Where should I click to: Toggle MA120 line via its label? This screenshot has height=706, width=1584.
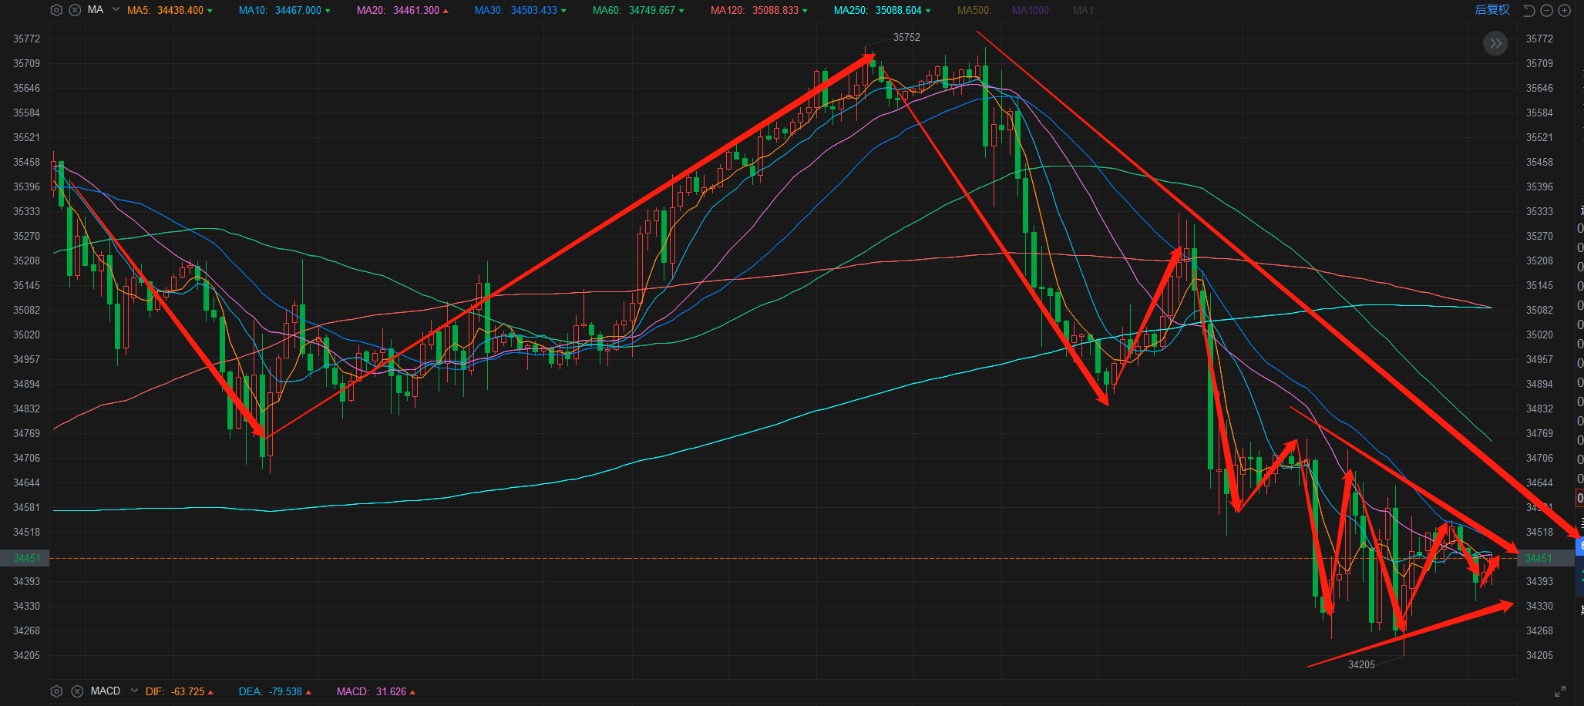coord(728,10)
